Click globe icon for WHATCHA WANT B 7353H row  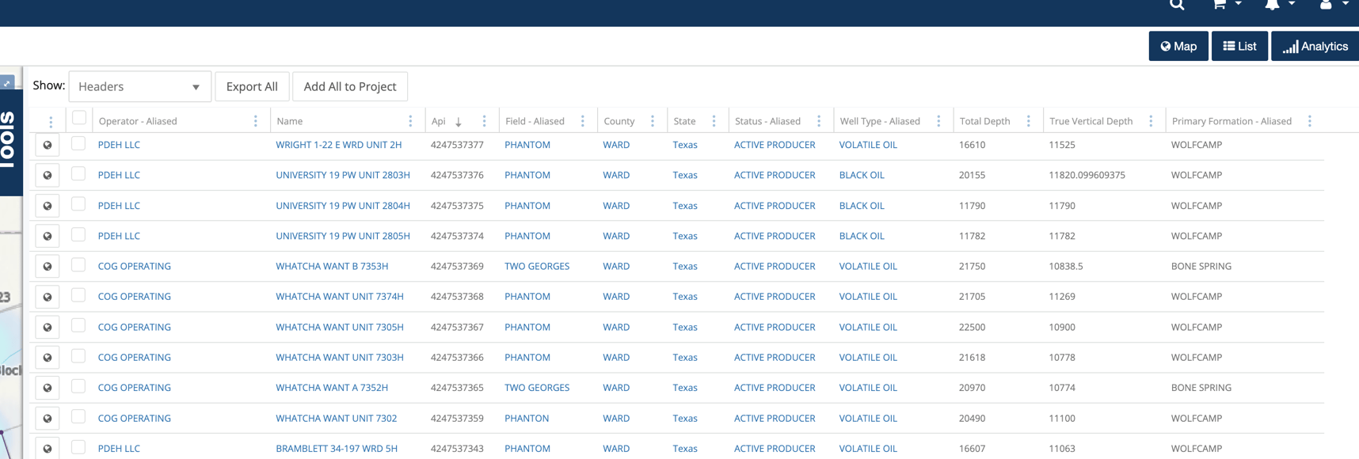(x=48, y=267)
